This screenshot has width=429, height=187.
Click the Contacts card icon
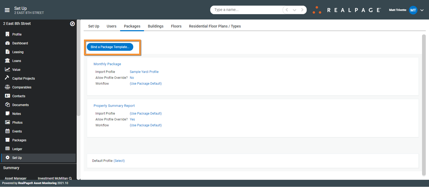tap(8, 96)
